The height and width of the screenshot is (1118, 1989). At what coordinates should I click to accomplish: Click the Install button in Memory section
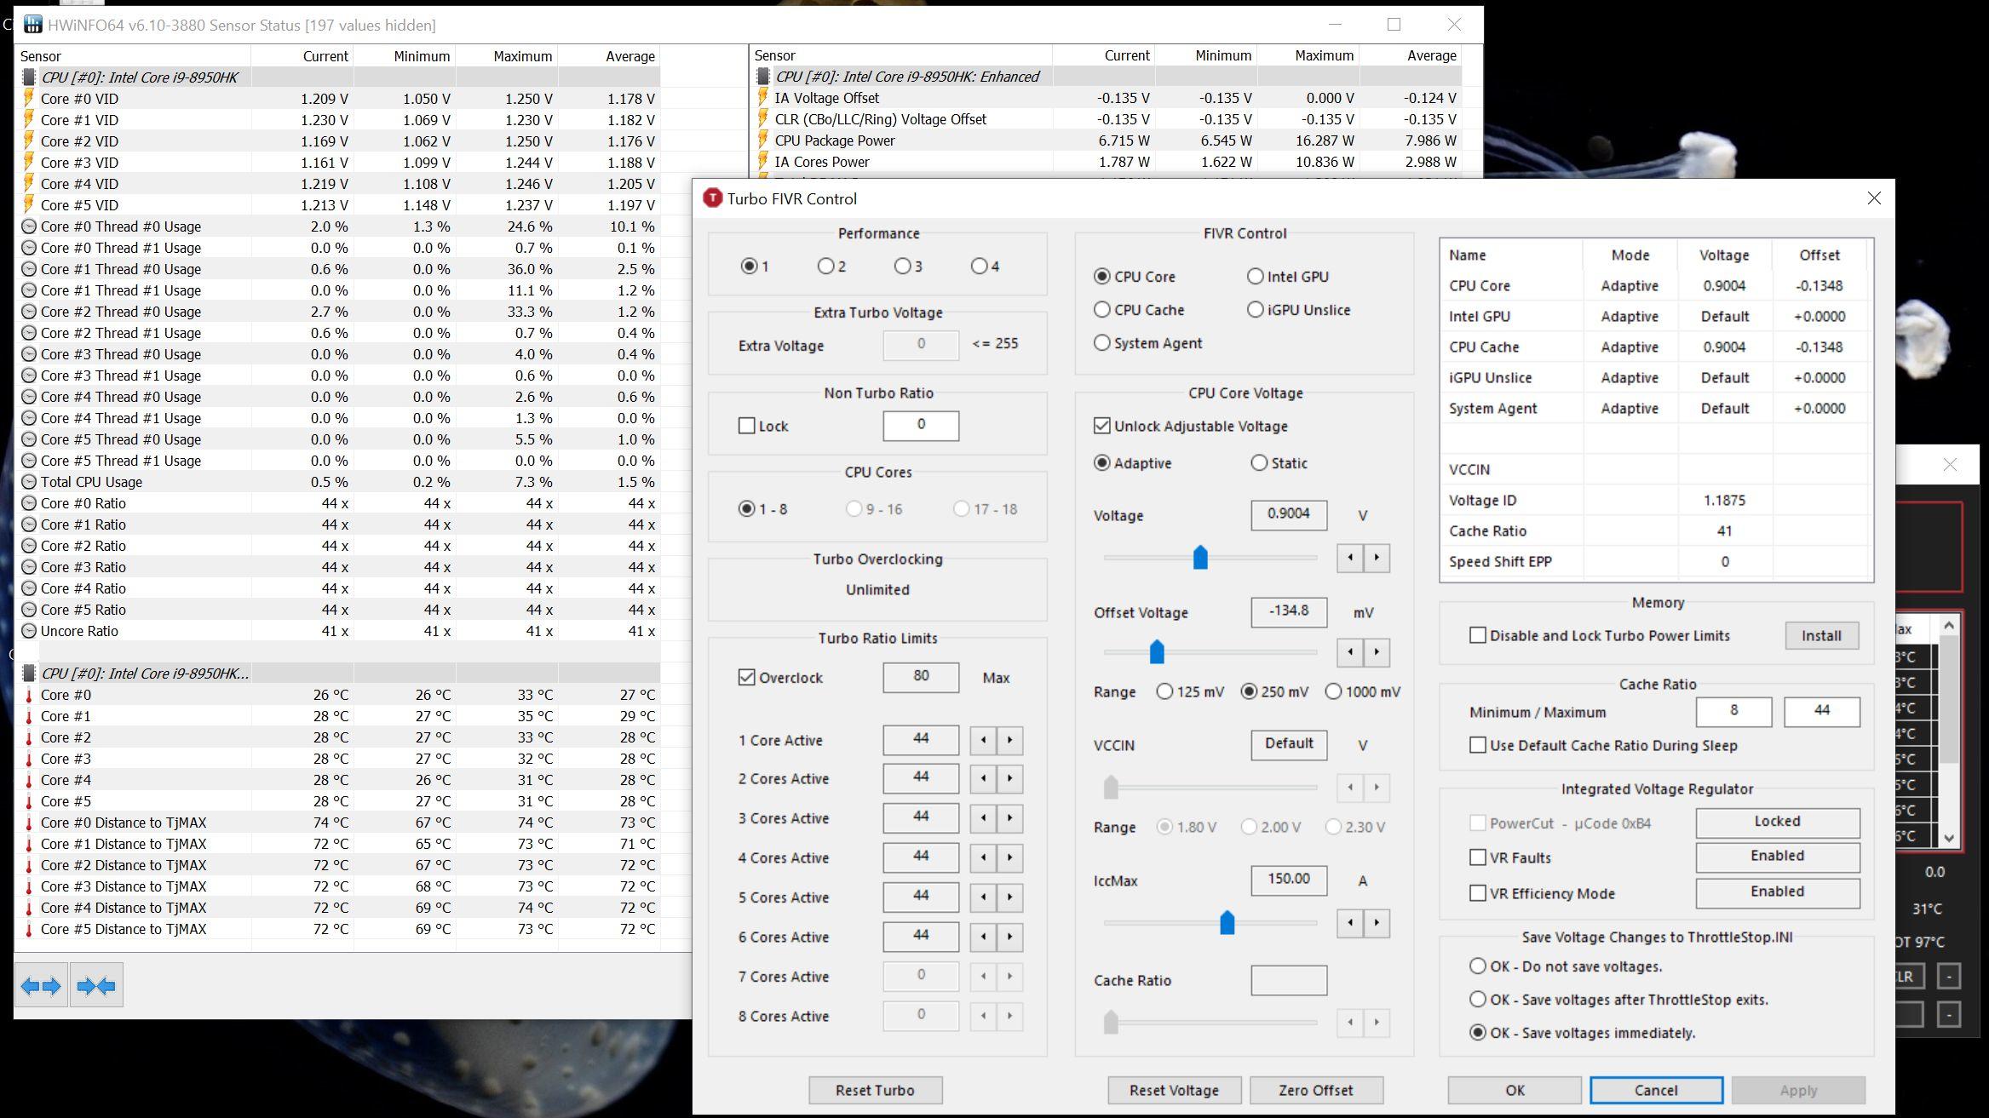pyautogui.click(x=1821, y=635)
